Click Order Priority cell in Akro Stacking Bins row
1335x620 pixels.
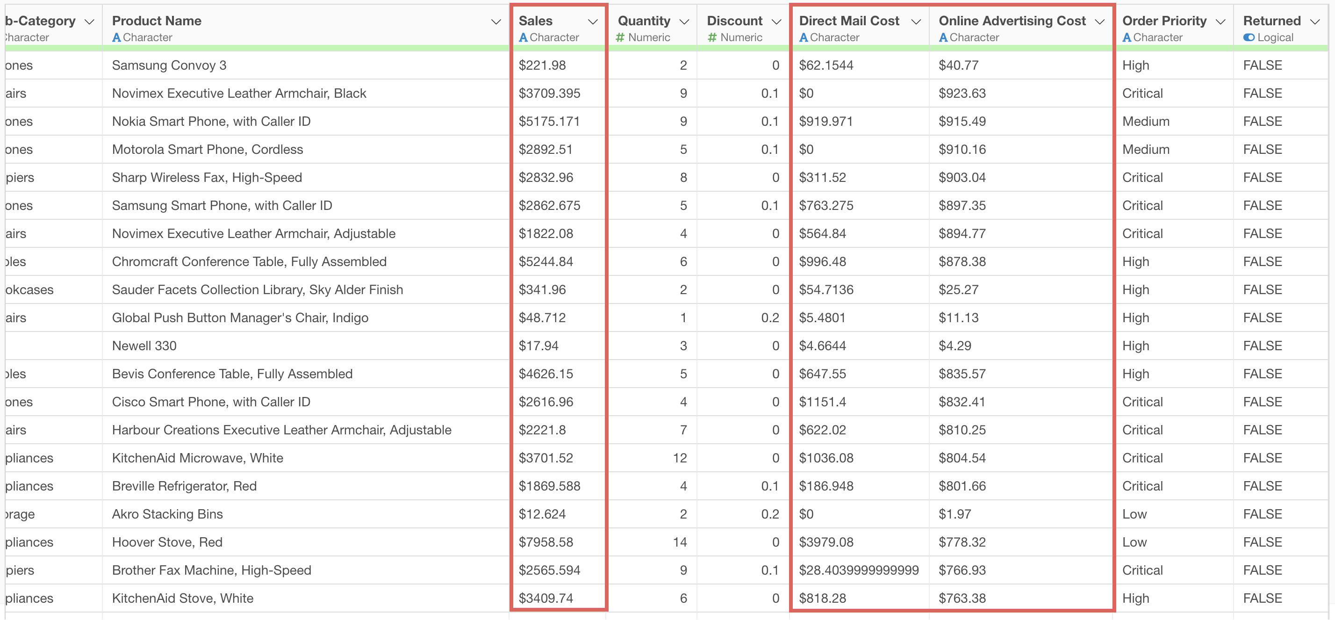pos(1174,513)
